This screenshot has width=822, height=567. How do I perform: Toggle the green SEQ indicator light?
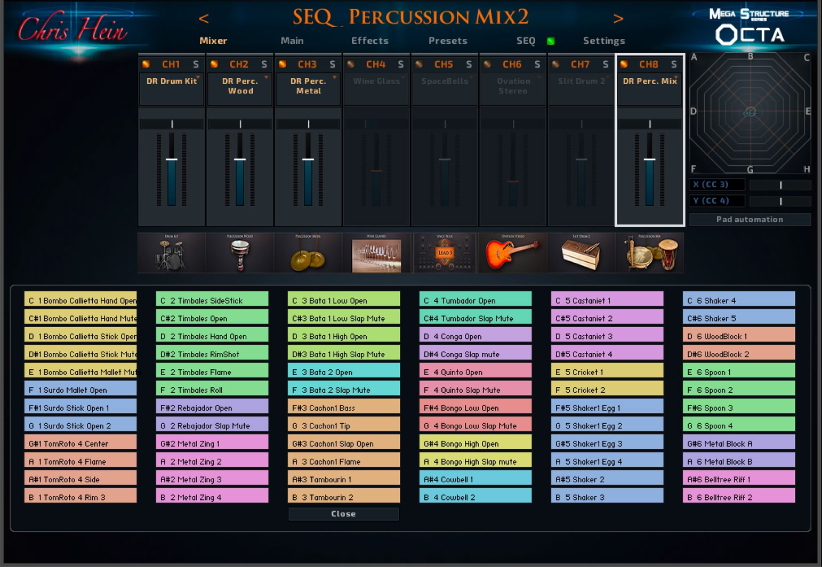(x=551, y=41)
